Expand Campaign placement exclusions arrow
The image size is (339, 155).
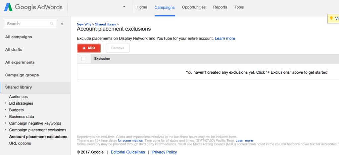click(x=5, y=130)
